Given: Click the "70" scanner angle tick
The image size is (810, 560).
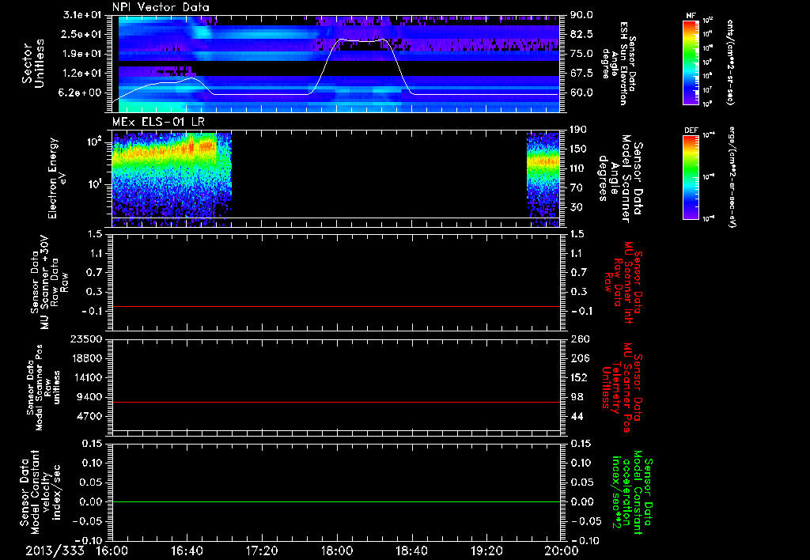Looking at the screenshot, I should tap(576, 188).
